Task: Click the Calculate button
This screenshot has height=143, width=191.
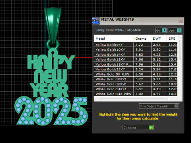Action: click(138, 128)
